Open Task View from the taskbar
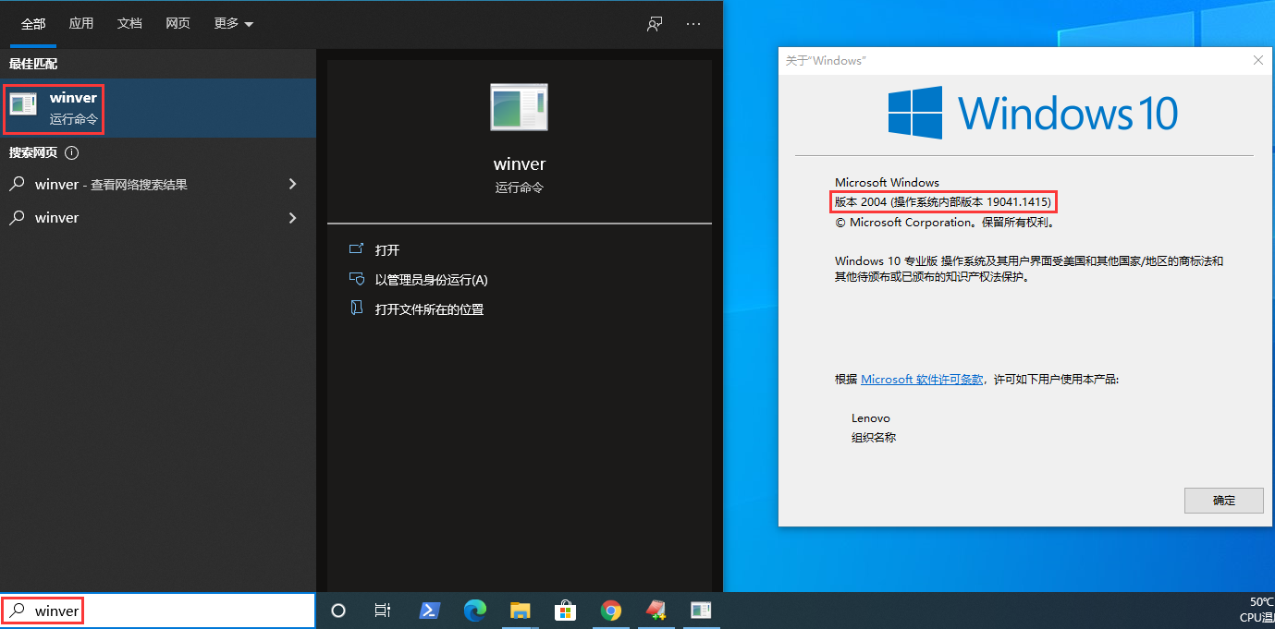The height and width of the screenshot is (629, 1275). click(383, 611)
